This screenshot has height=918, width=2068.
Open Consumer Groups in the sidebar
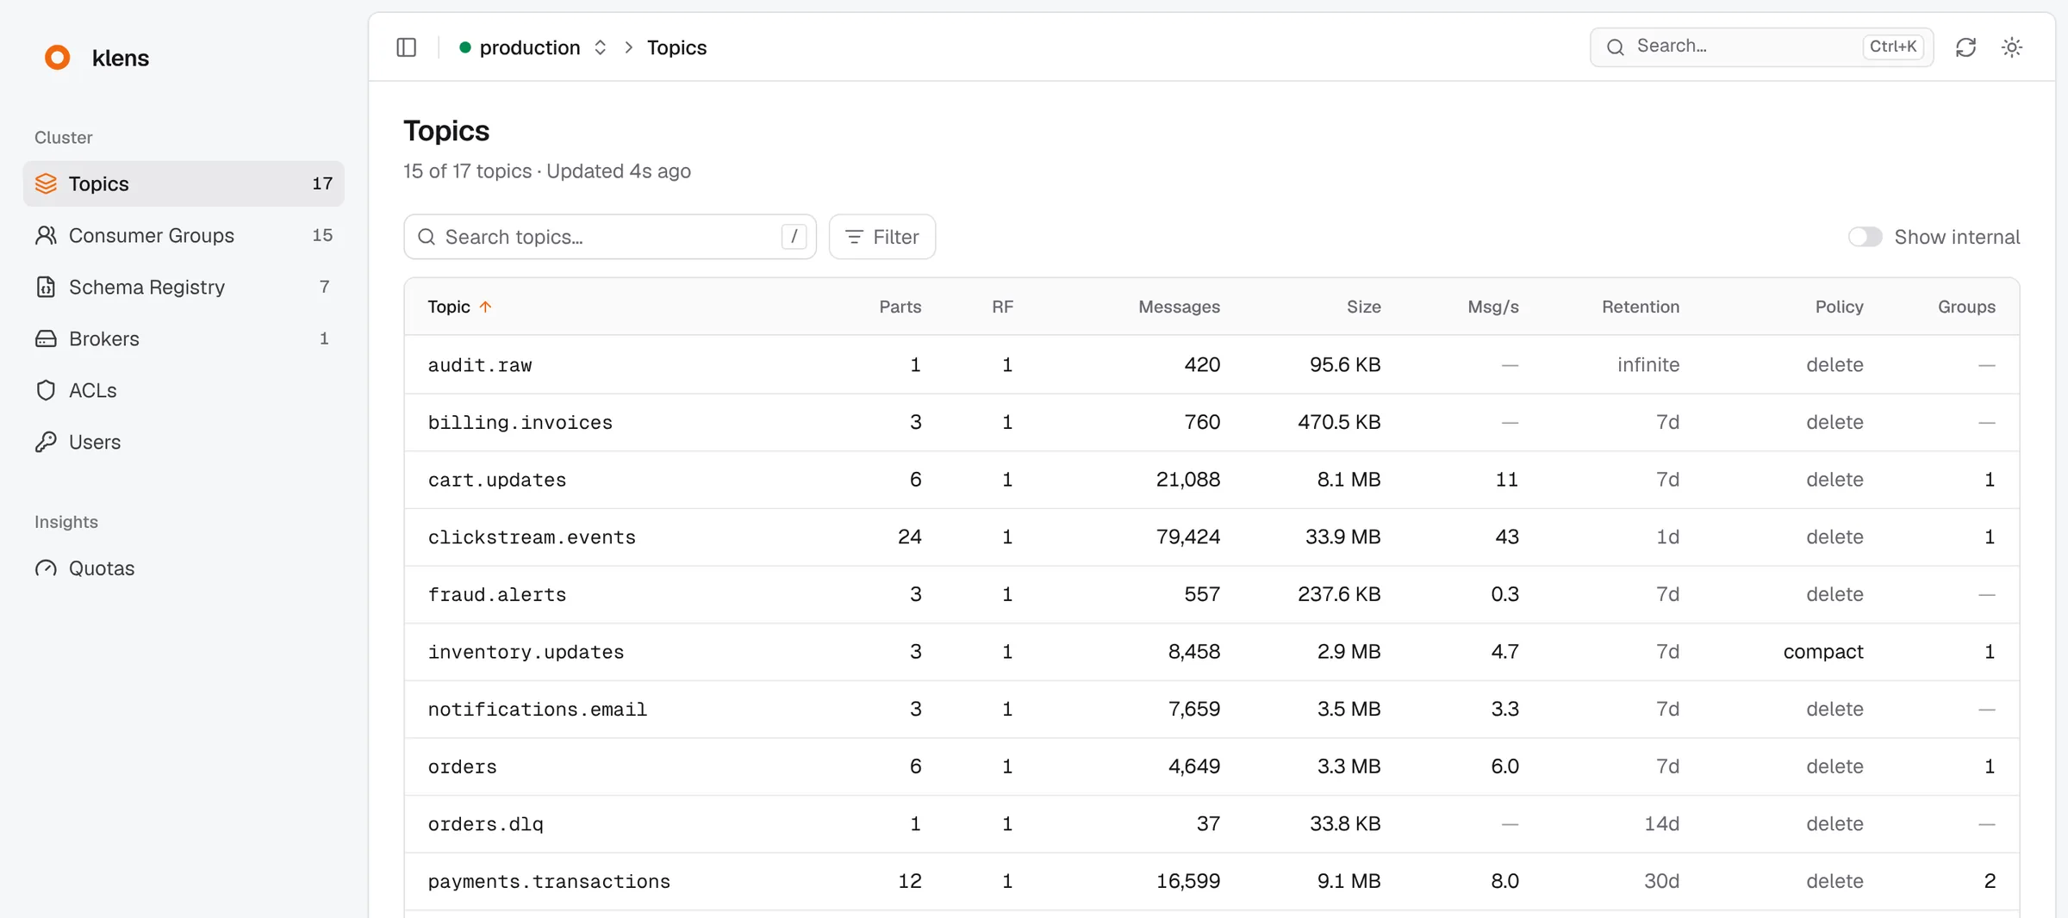(184, 235)
